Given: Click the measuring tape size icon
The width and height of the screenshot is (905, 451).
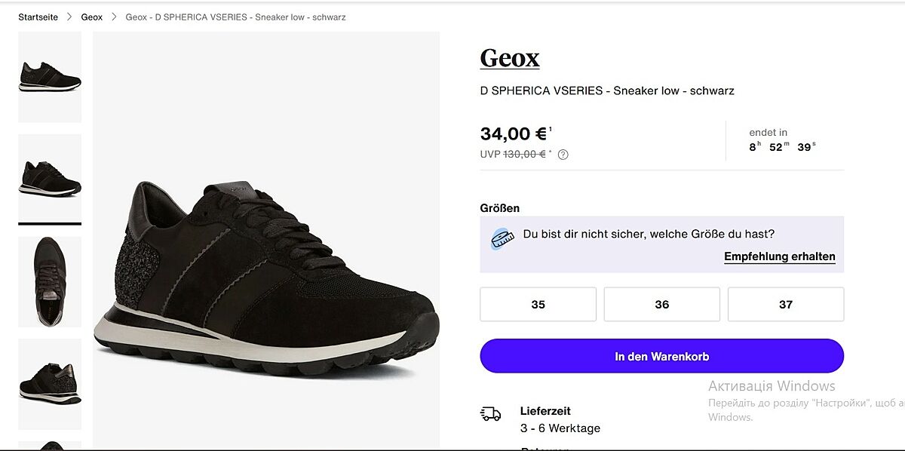Looking at the screenshot, I should pyautogui.click(x=502, y=239).
